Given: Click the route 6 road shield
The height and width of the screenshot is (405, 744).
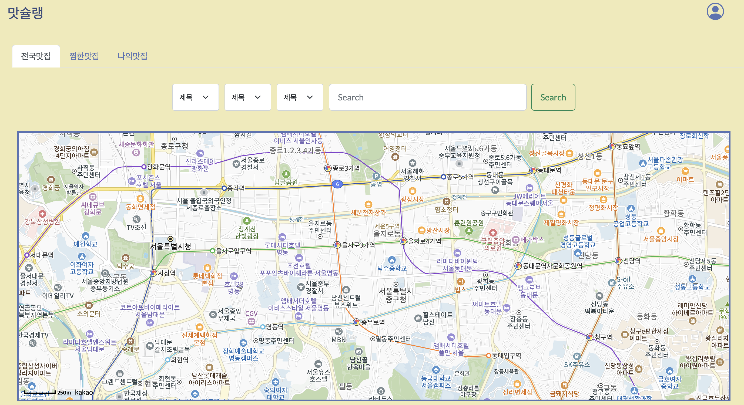Looking at the screenshot, I should click(x=337, y=184).
